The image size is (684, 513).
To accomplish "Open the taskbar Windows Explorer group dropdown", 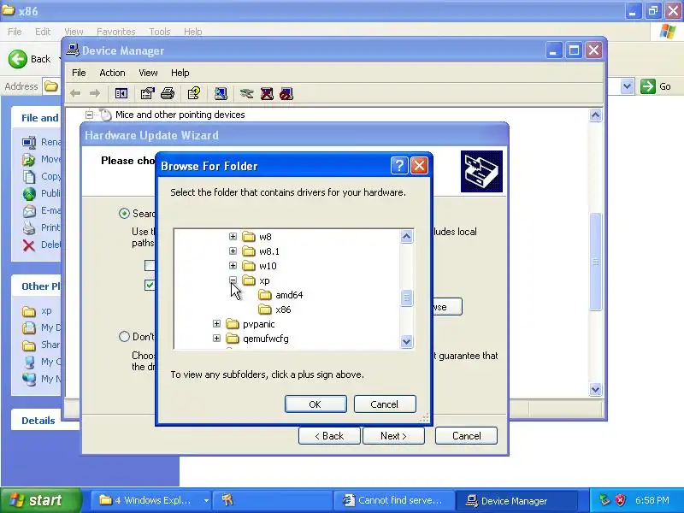I will tap(206, 500).
